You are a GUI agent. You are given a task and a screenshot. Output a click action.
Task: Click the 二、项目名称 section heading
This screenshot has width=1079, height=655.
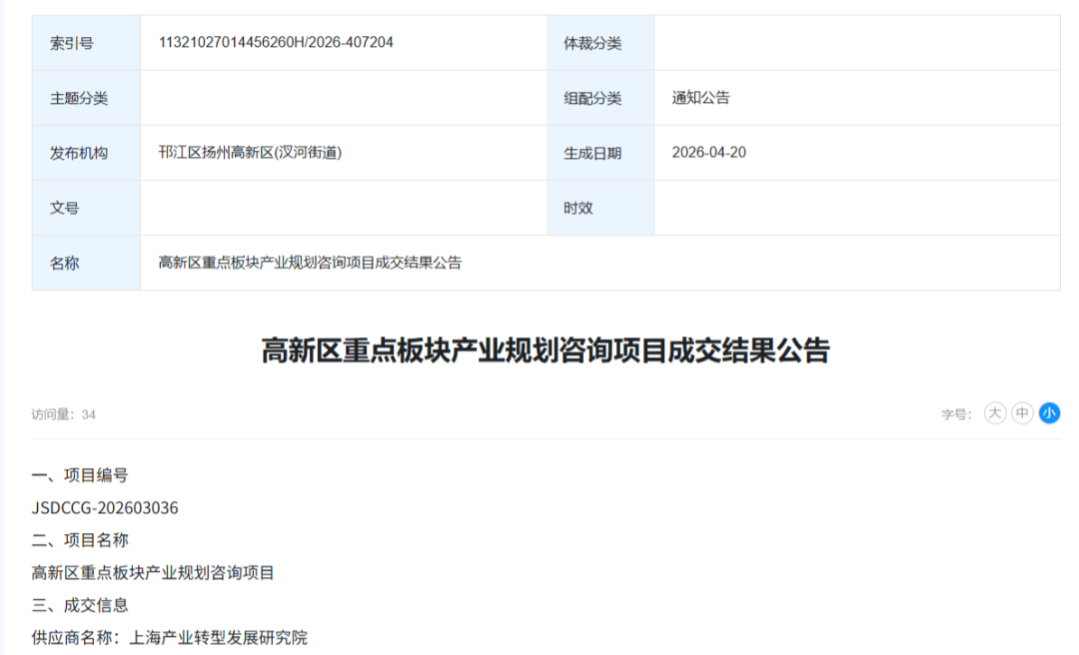pos(80,540)
